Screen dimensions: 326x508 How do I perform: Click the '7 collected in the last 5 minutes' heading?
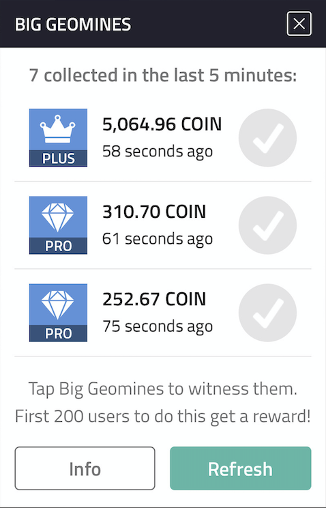tap(163, 75)
